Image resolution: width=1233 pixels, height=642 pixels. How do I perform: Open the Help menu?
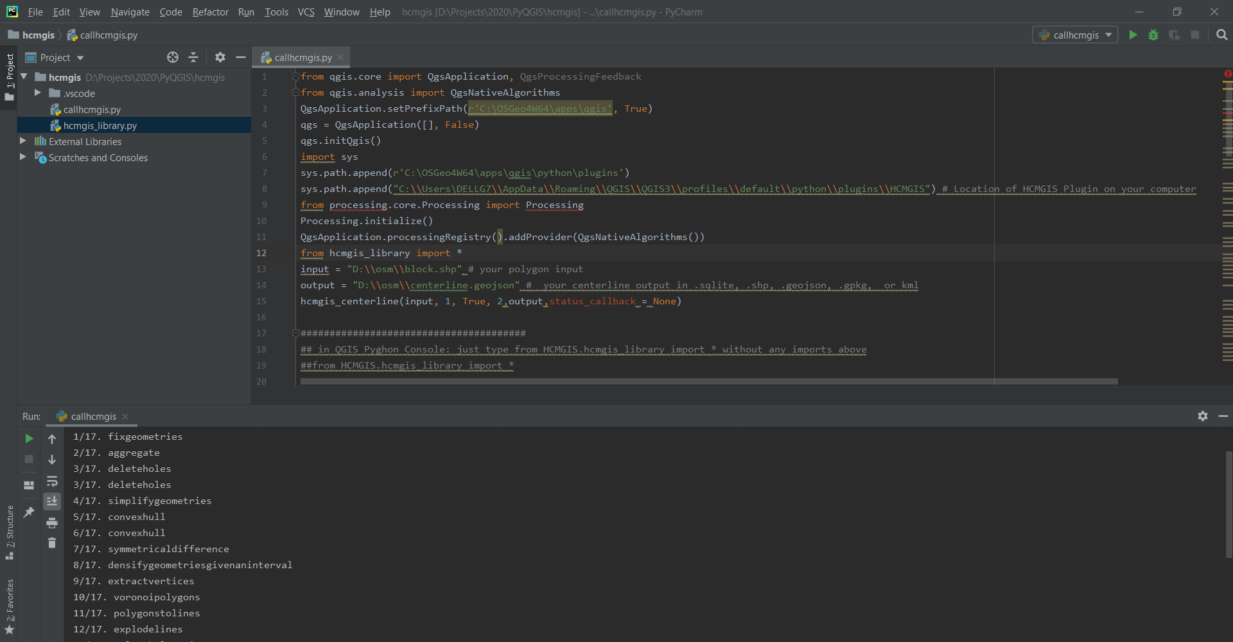(380, 12)
